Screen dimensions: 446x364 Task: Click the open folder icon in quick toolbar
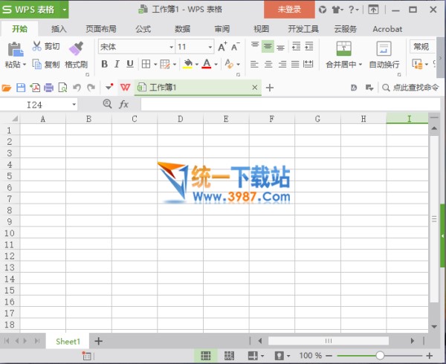click(6, 88)
